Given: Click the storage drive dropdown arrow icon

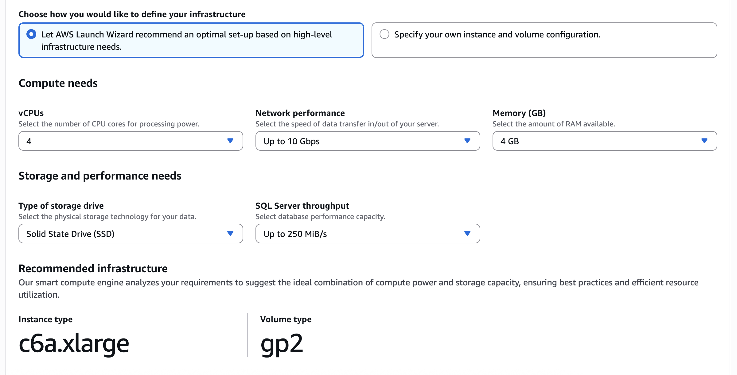Looking at the screenshot, I should pos(230,234).
